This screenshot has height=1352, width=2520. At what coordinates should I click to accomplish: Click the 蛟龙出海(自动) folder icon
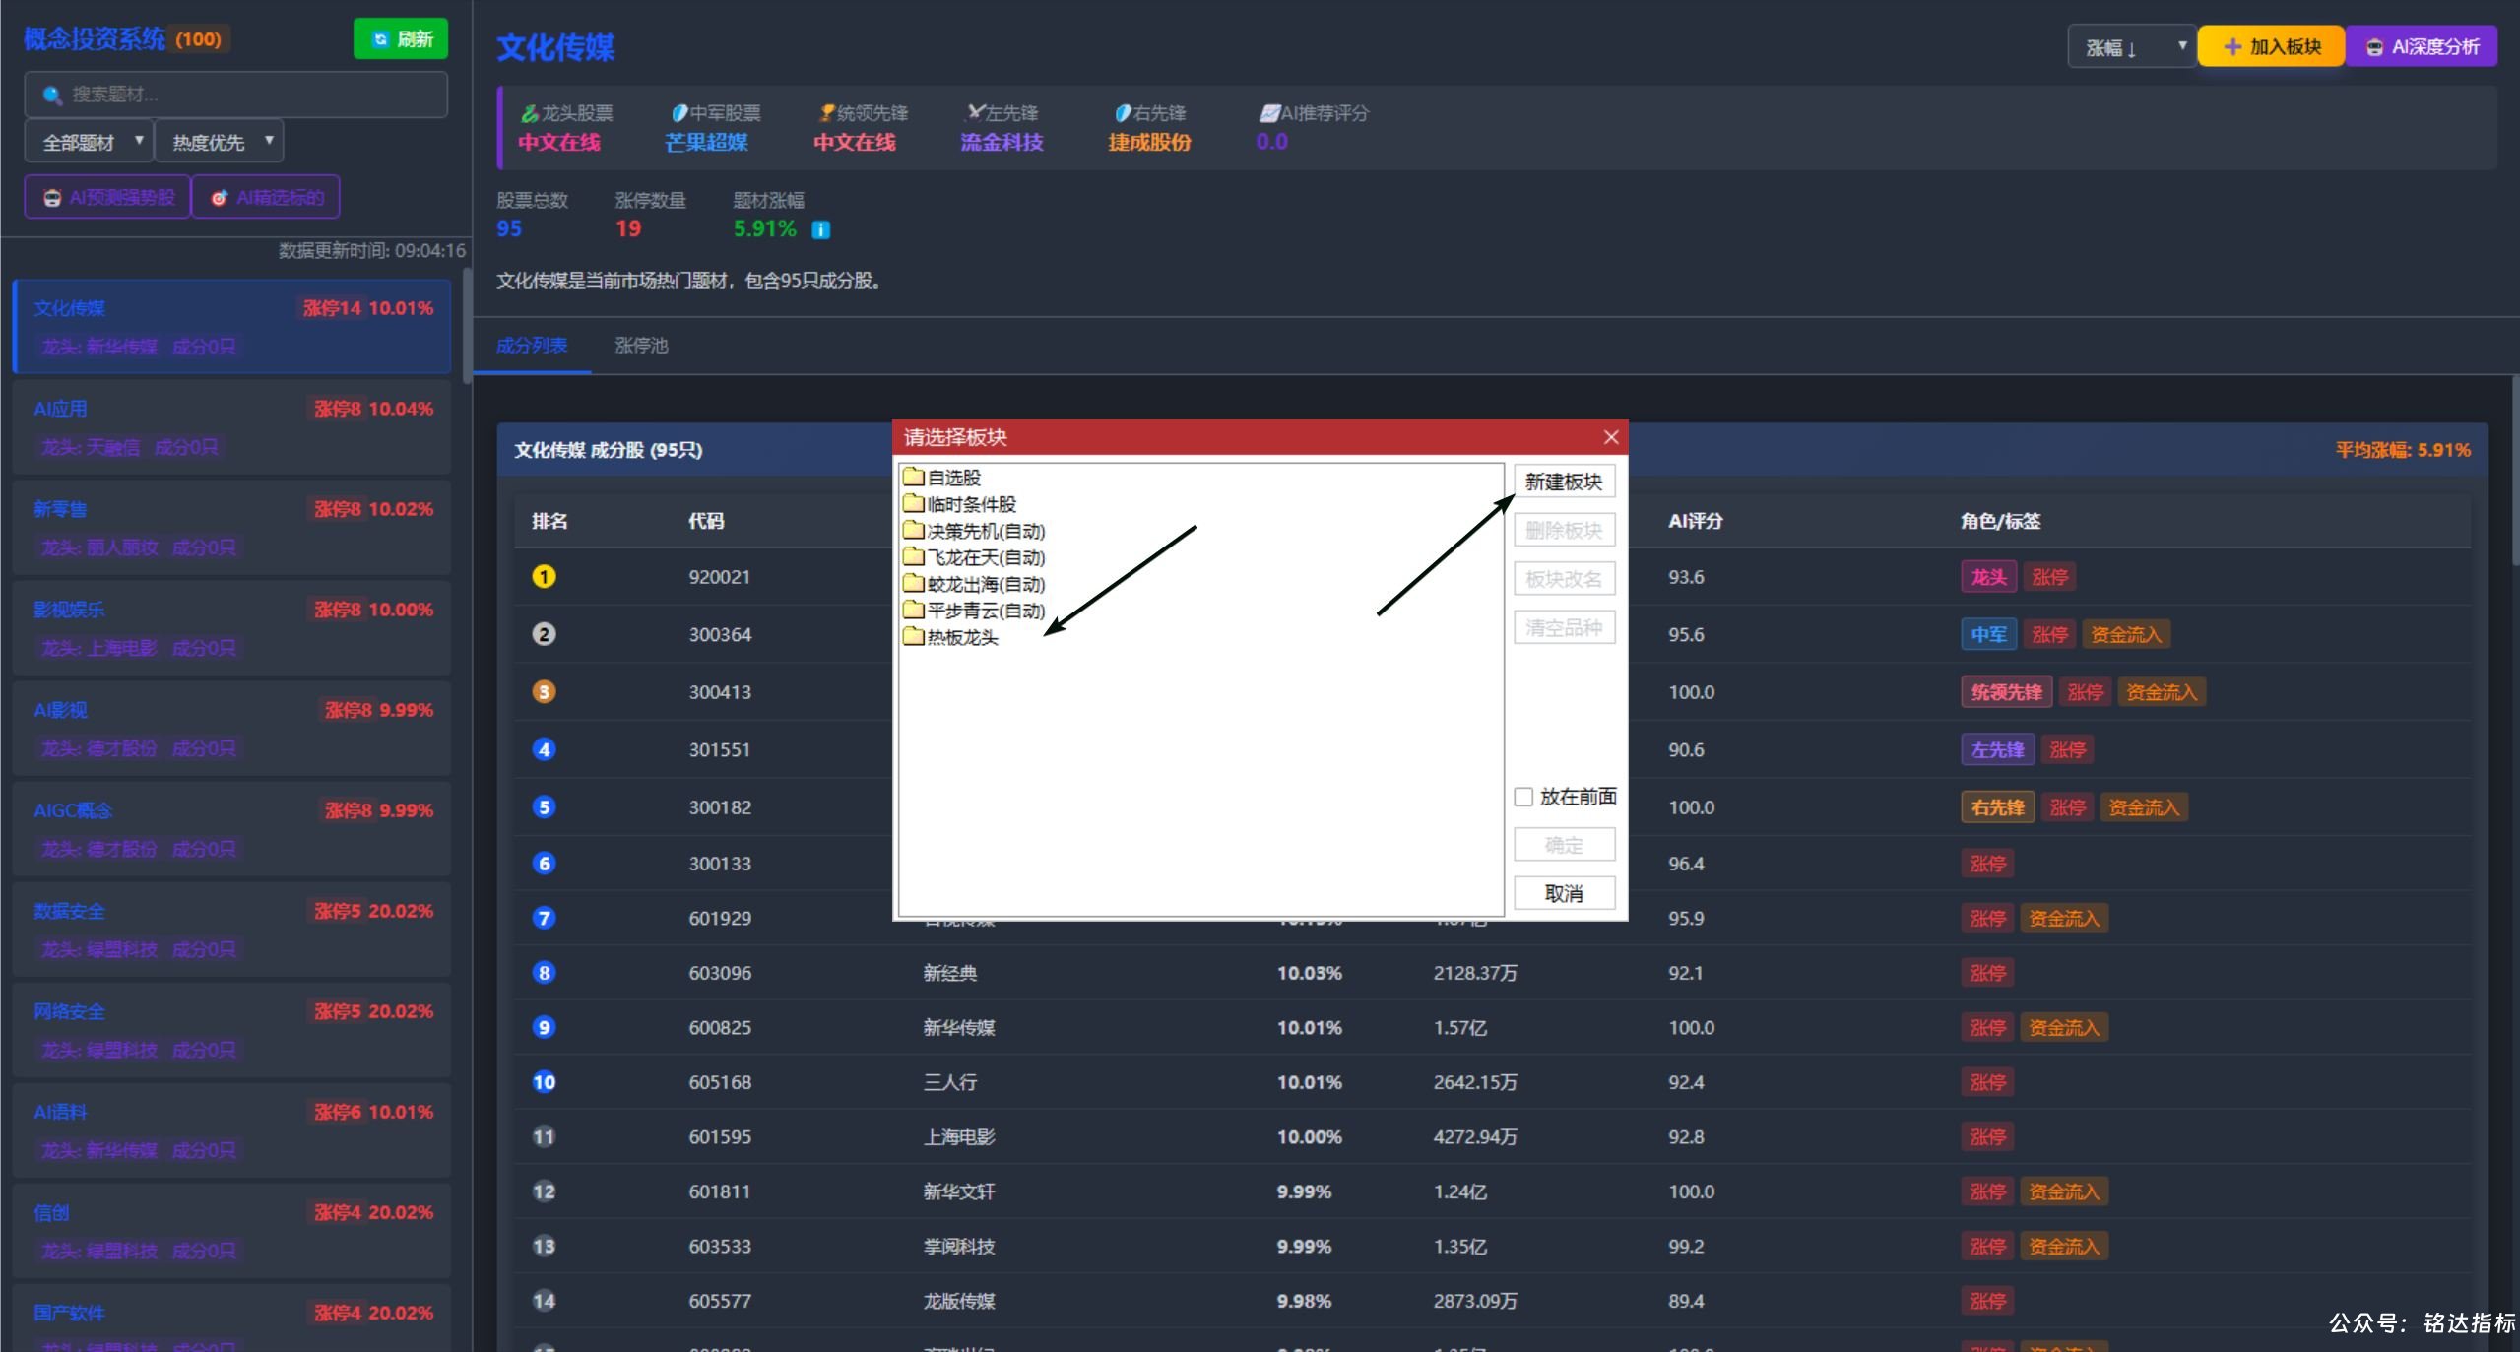click(913, 584)
